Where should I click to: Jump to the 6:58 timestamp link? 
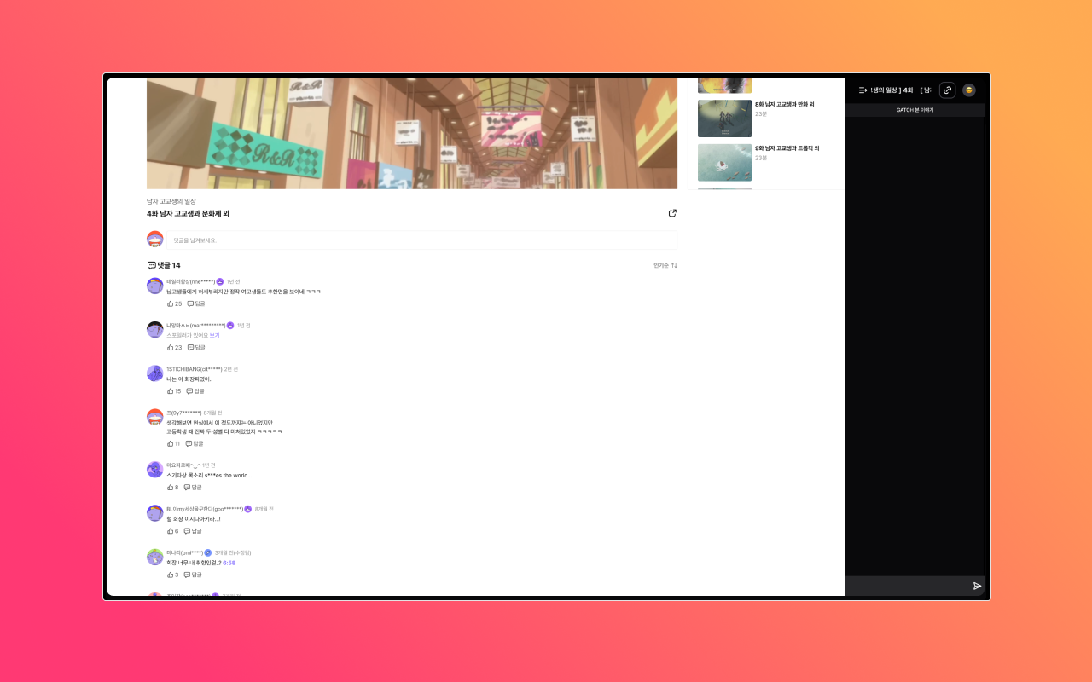pyautogui.click(x=229, y=563)
